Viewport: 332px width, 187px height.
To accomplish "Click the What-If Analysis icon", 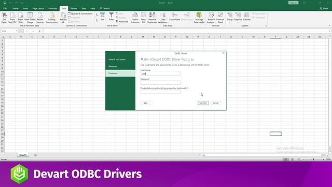I will (211, 16).
